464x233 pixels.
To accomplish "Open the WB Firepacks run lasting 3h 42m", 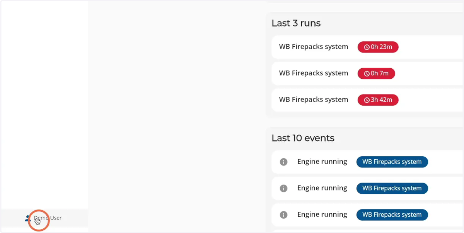I will (367, 100).
